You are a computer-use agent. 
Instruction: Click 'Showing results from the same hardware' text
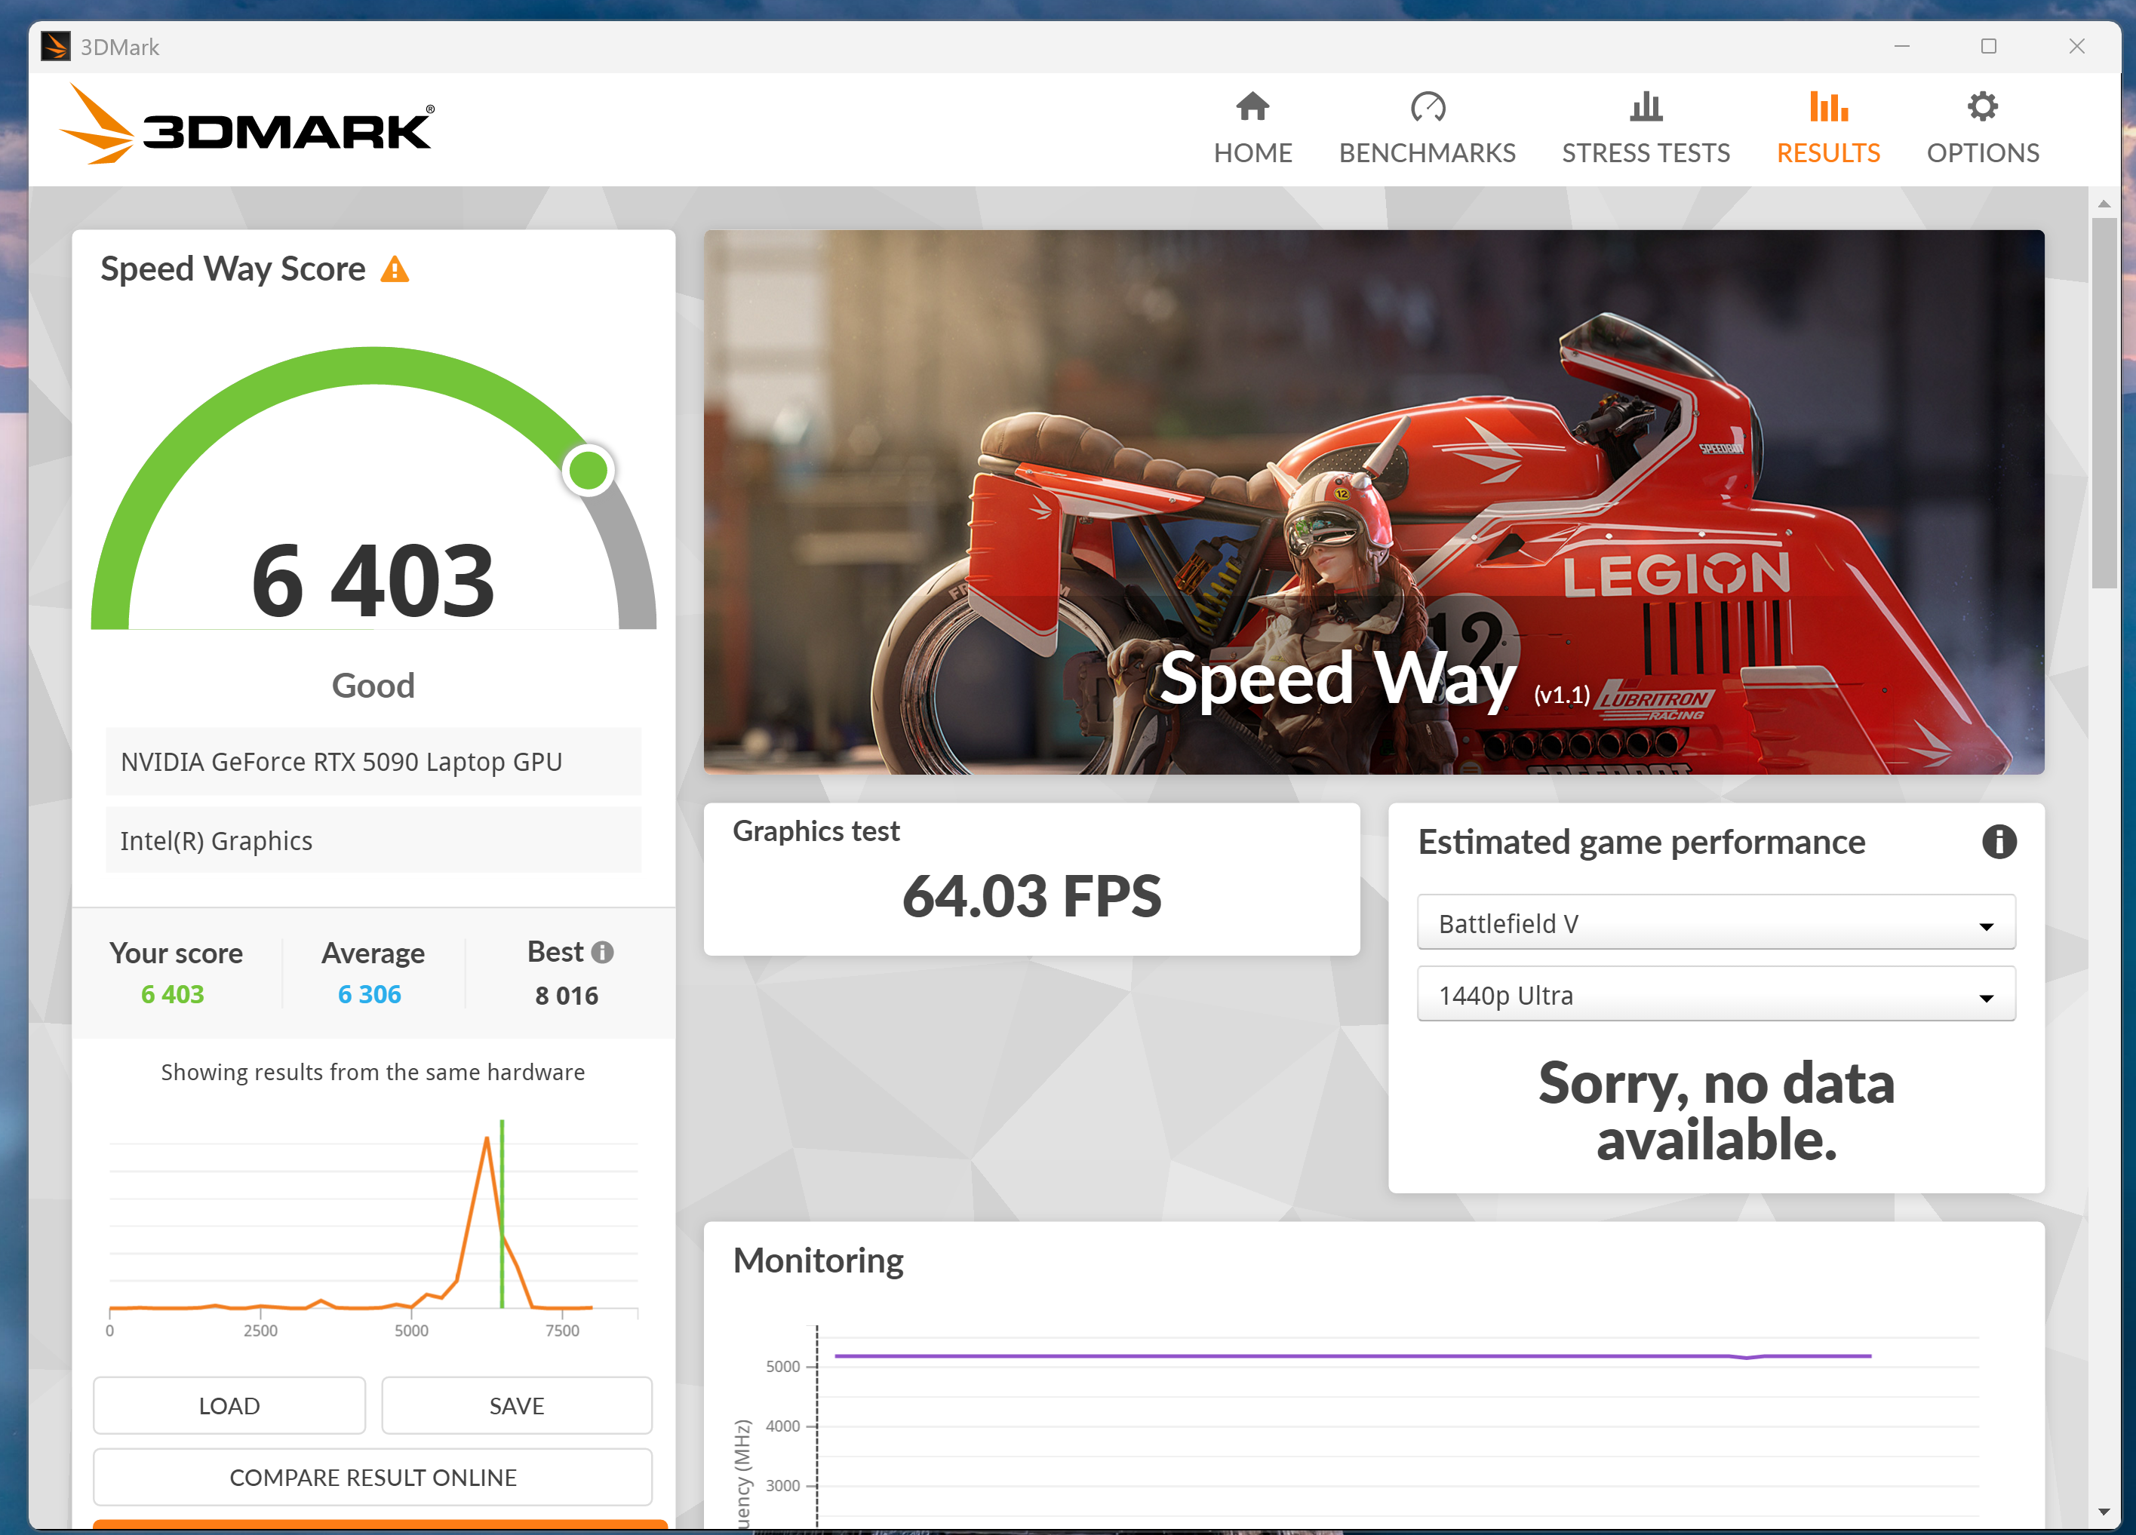373,1072
